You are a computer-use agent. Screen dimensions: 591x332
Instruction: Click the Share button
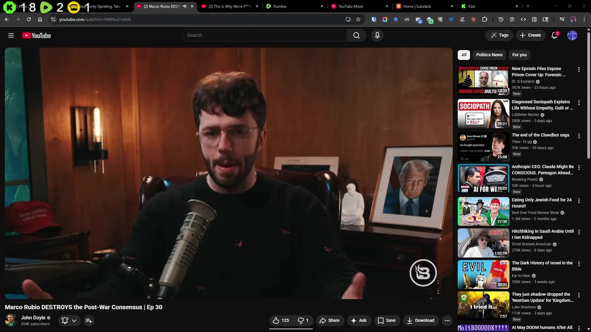[329, 320]
